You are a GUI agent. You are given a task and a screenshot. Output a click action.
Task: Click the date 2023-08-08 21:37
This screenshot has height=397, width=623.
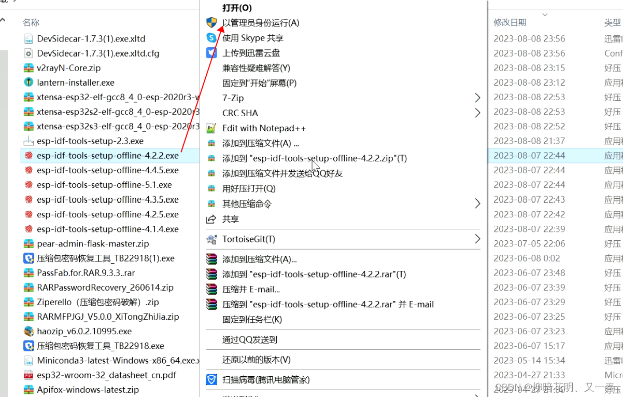point(529,141)
